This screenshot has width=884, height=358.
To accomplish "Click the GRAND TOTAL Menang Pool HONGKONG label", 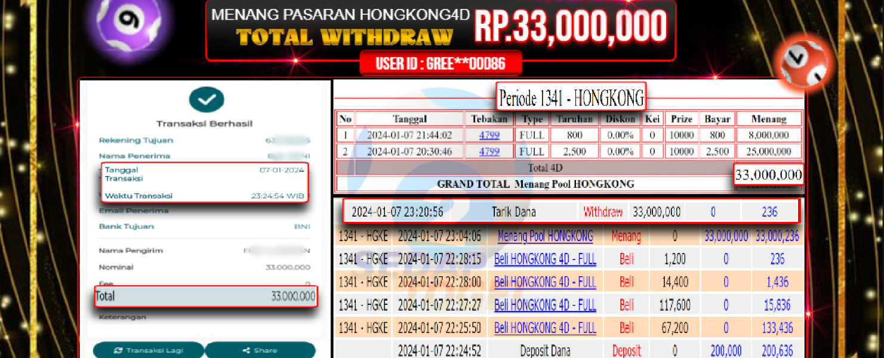I will click(535, 184).
